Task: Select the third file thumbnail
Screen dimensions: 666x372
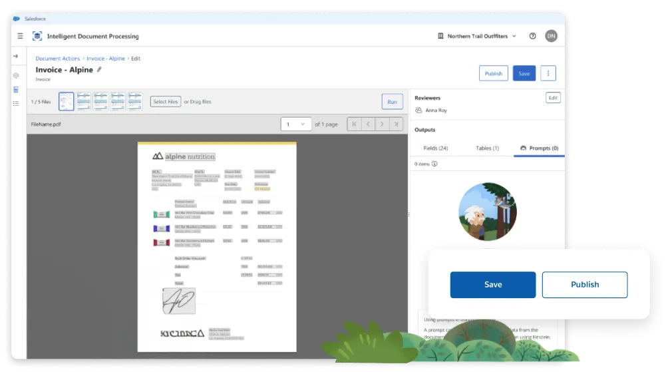Action: 100,102
